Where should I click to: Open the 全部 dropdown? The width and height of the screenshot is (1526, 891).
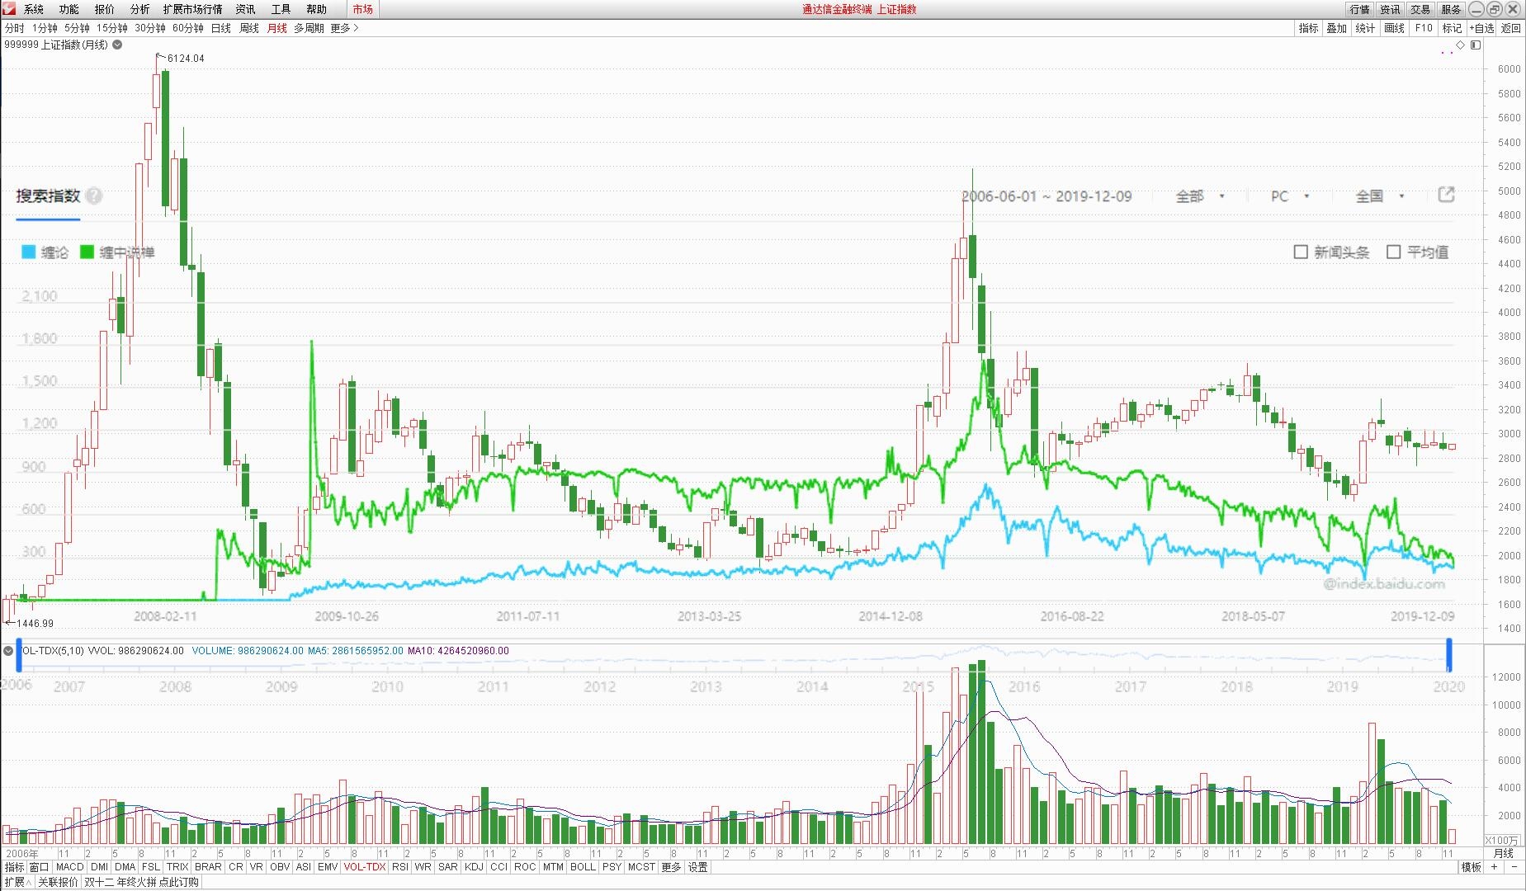(x=1199, y=196)
